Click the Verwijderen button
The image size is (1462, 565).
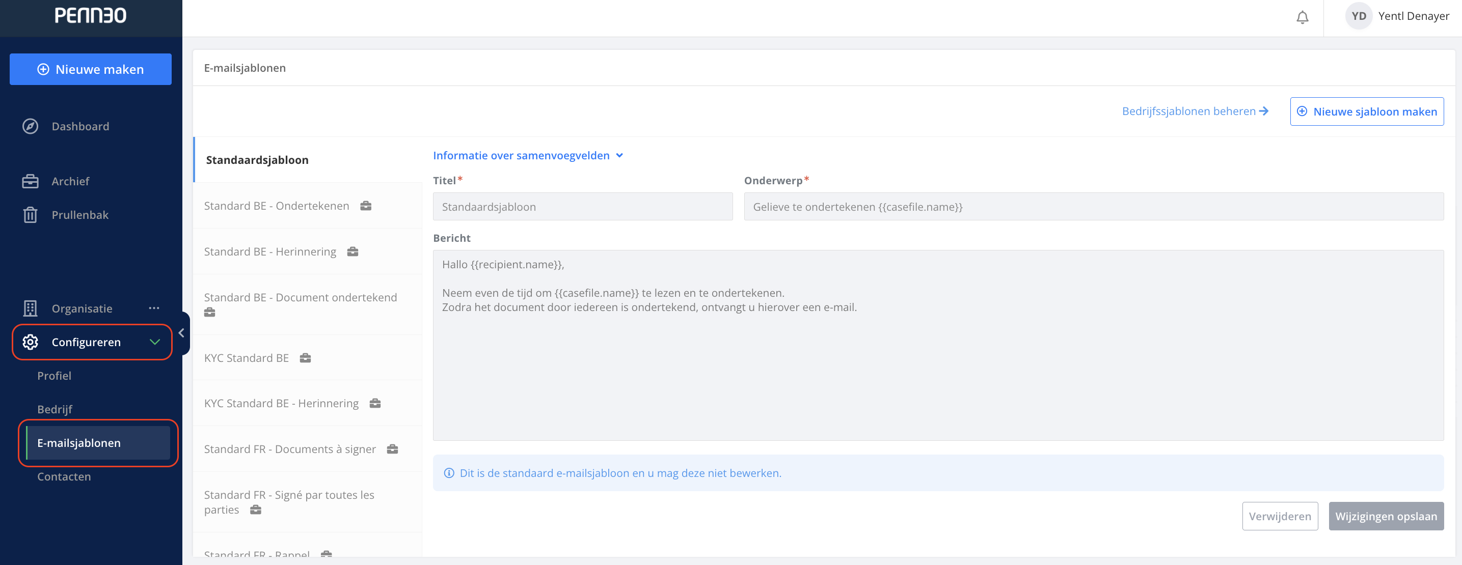1280,516
